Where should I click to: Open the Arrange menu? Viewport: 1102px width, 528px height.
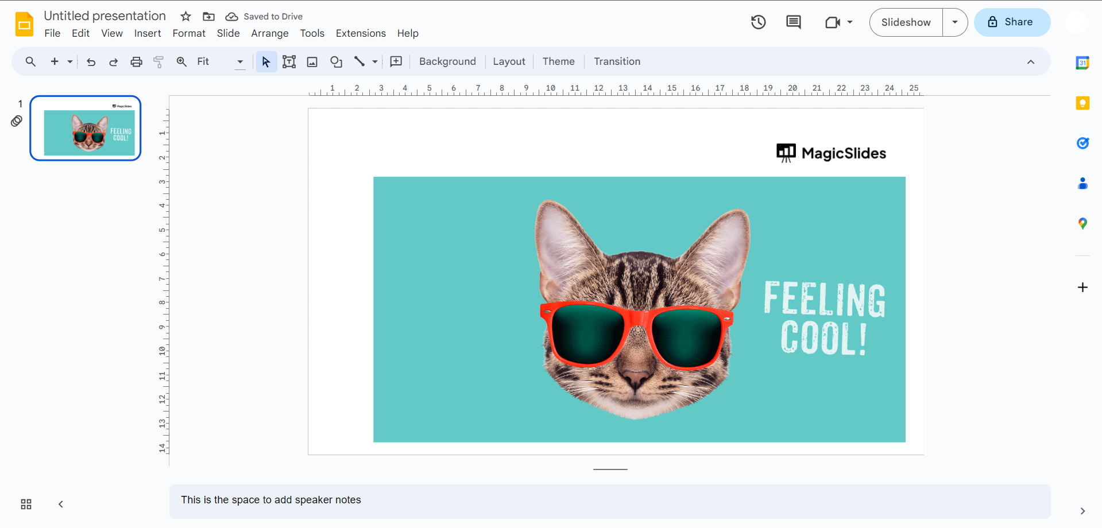pos(269,33)
